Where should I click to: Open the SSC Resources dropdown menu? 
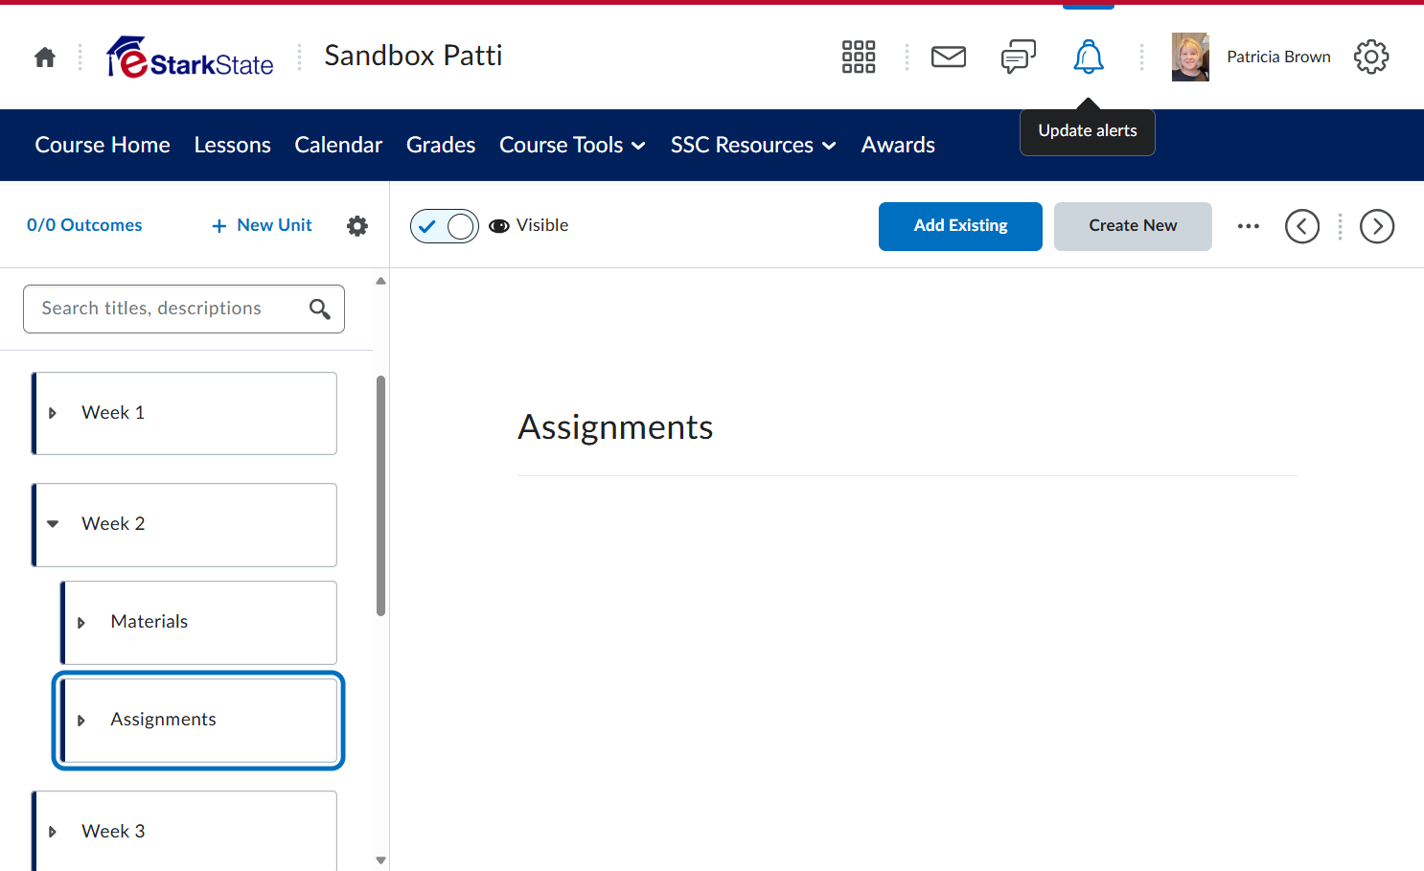pos(753,145)
